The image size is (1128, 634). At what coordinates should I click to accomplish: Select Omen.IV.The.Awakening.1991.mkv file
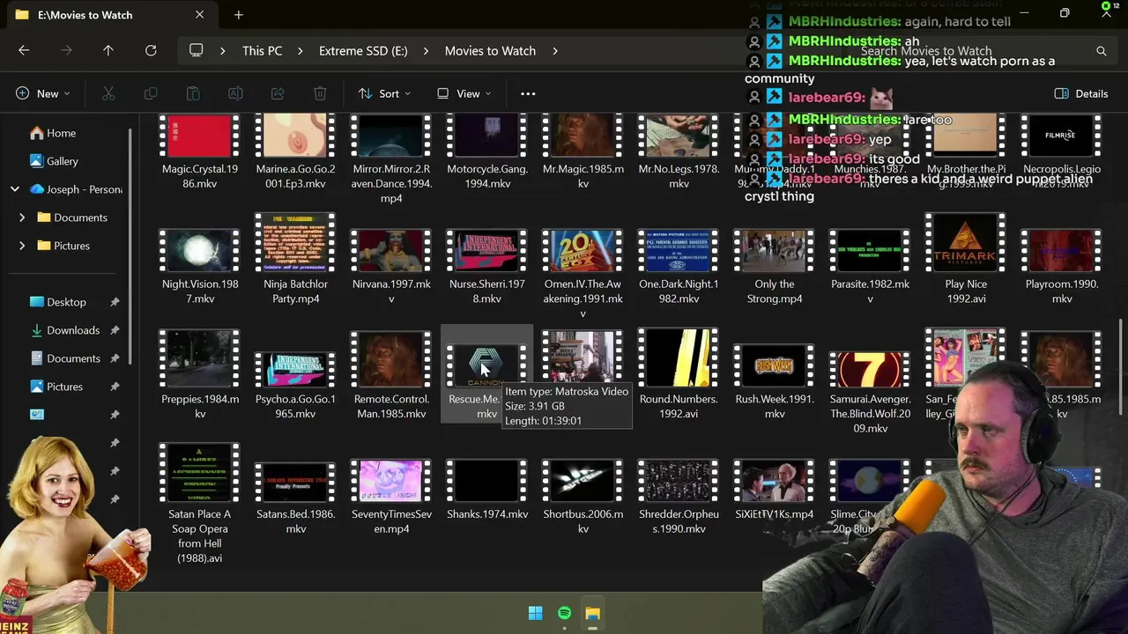coord(583,273)
